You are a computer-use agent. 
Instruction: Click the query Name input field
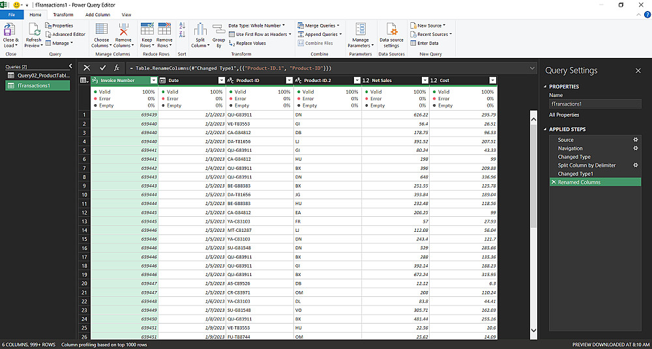tap(595, 104)
